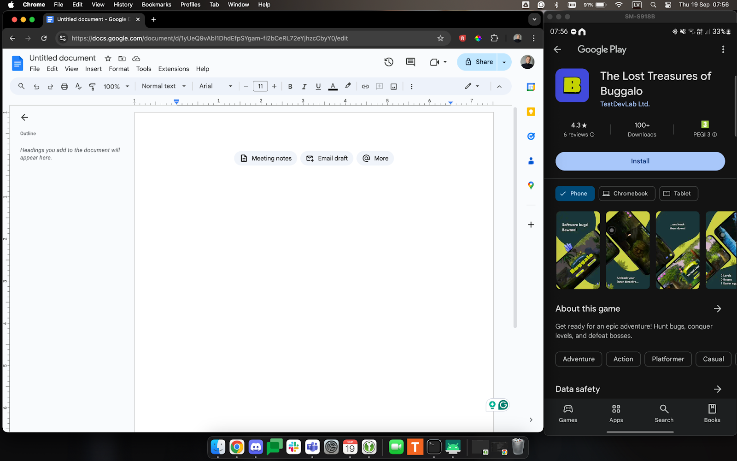
Task: Open Google Tasks side panel
Action: coord(531,136)
